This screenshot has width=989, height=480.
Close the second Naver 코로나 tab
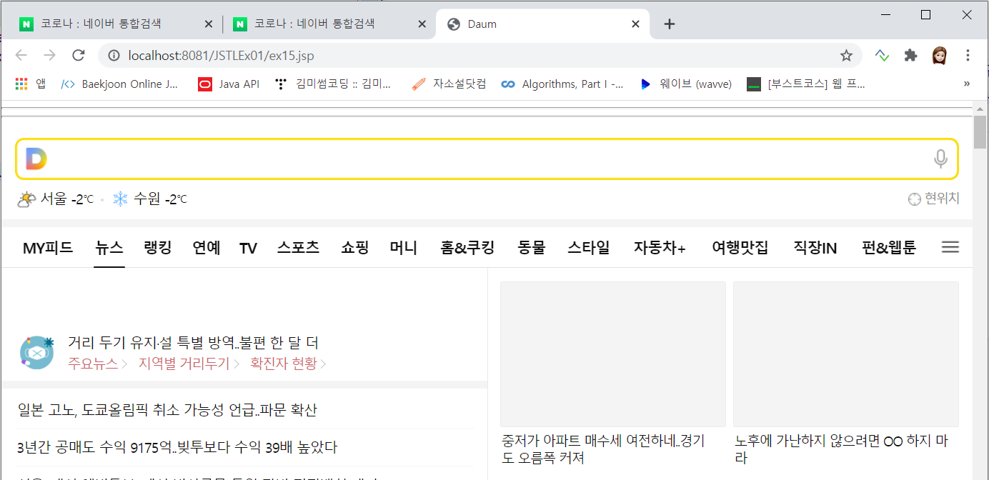[x=422, y=24]
